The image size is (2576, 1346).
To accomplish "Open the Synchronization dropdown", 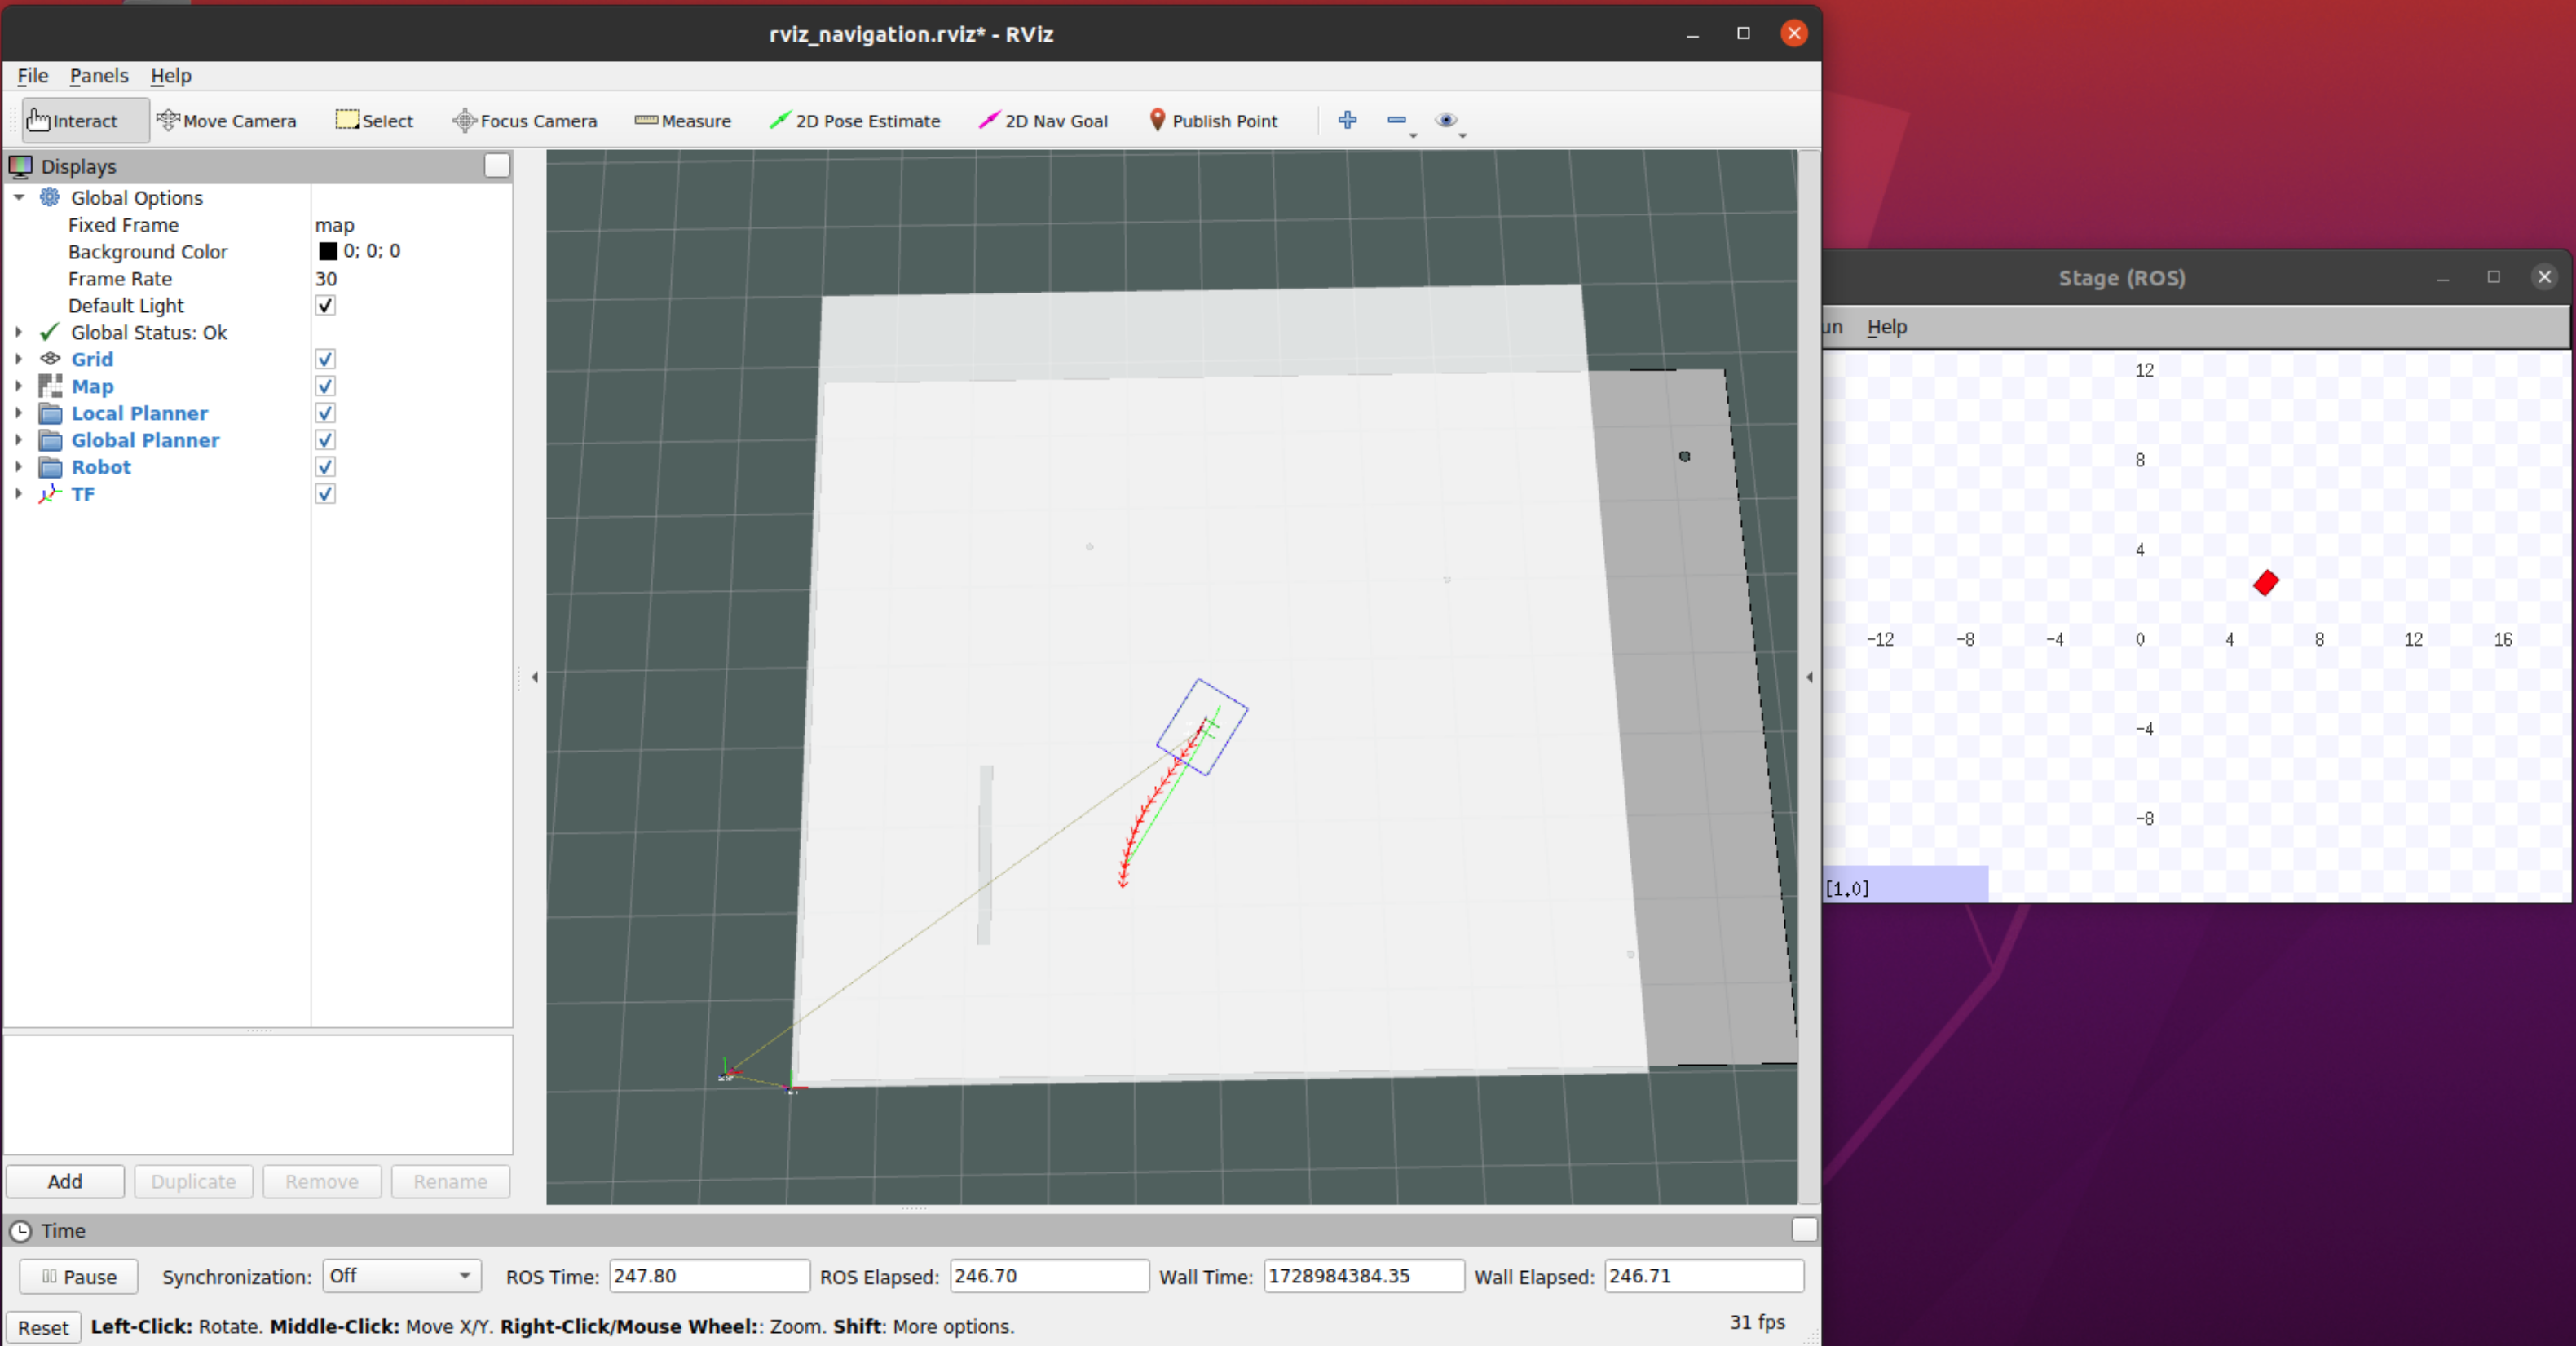I will pyautogui.click(x=402, y=1276).
